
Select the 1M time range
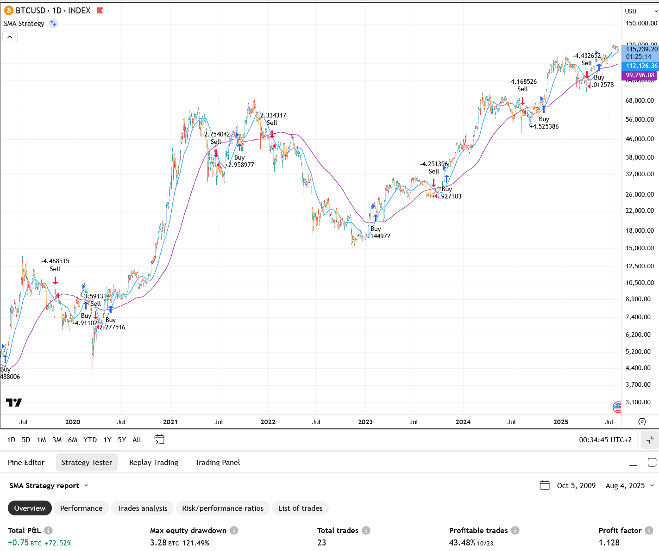[x=42, y=440]
